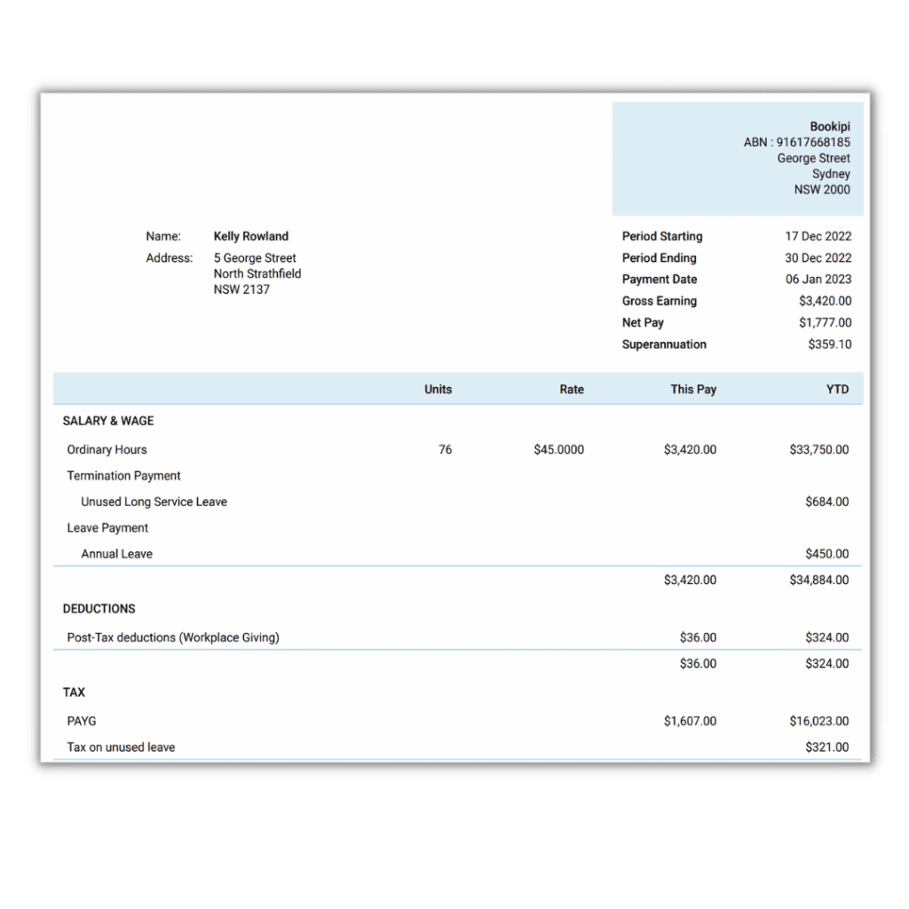Click the 5 George Street address line
The image size is (909, 909).
pos(255,258)
